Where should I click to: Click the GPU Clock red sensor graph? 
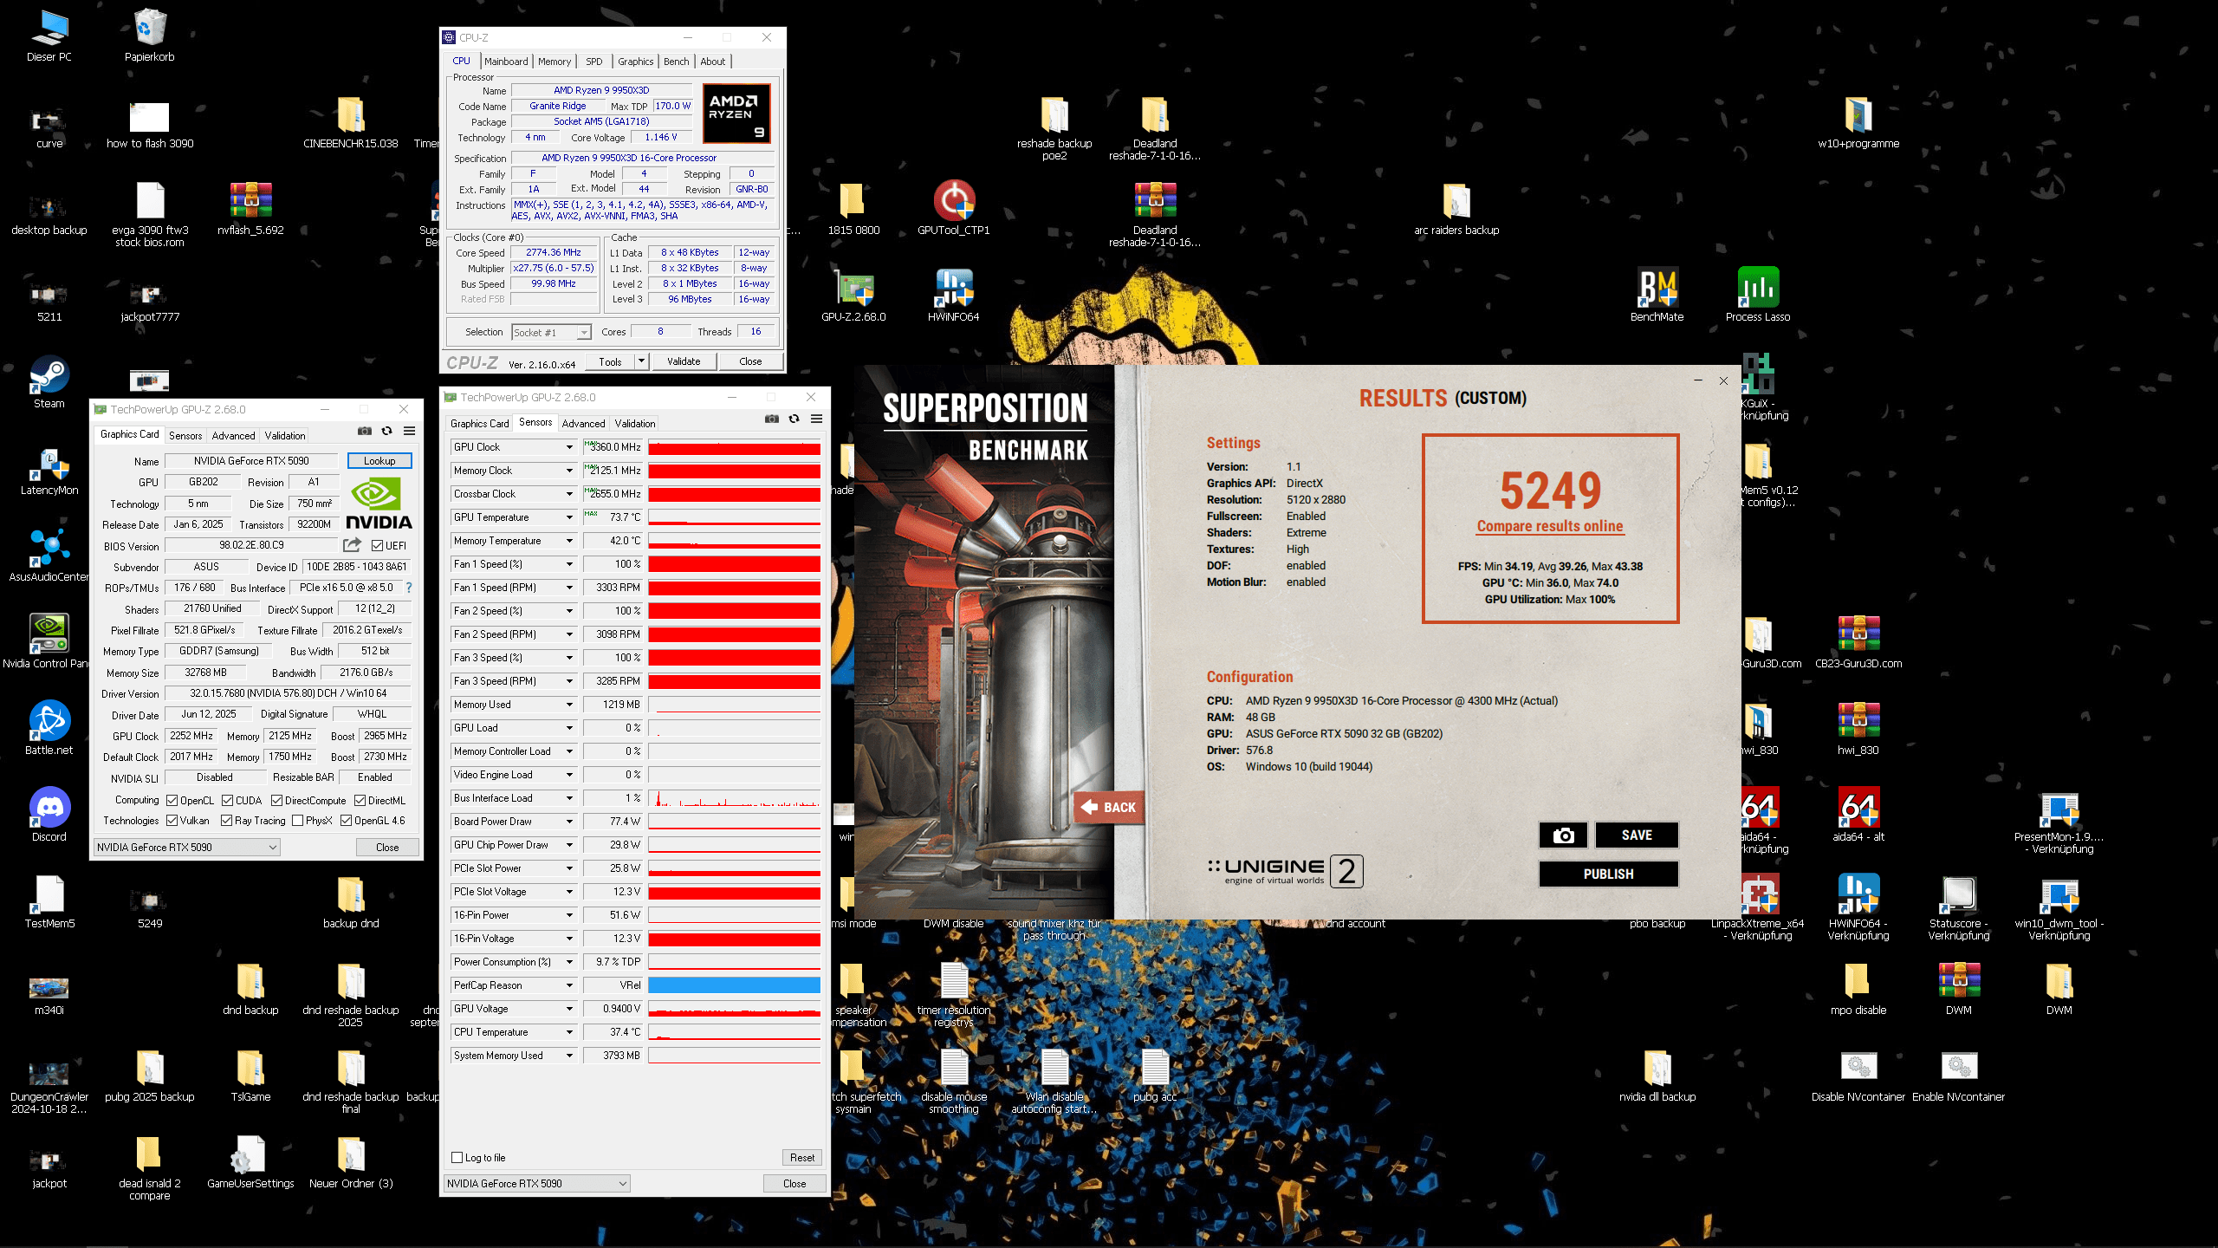tap(734, 448)
